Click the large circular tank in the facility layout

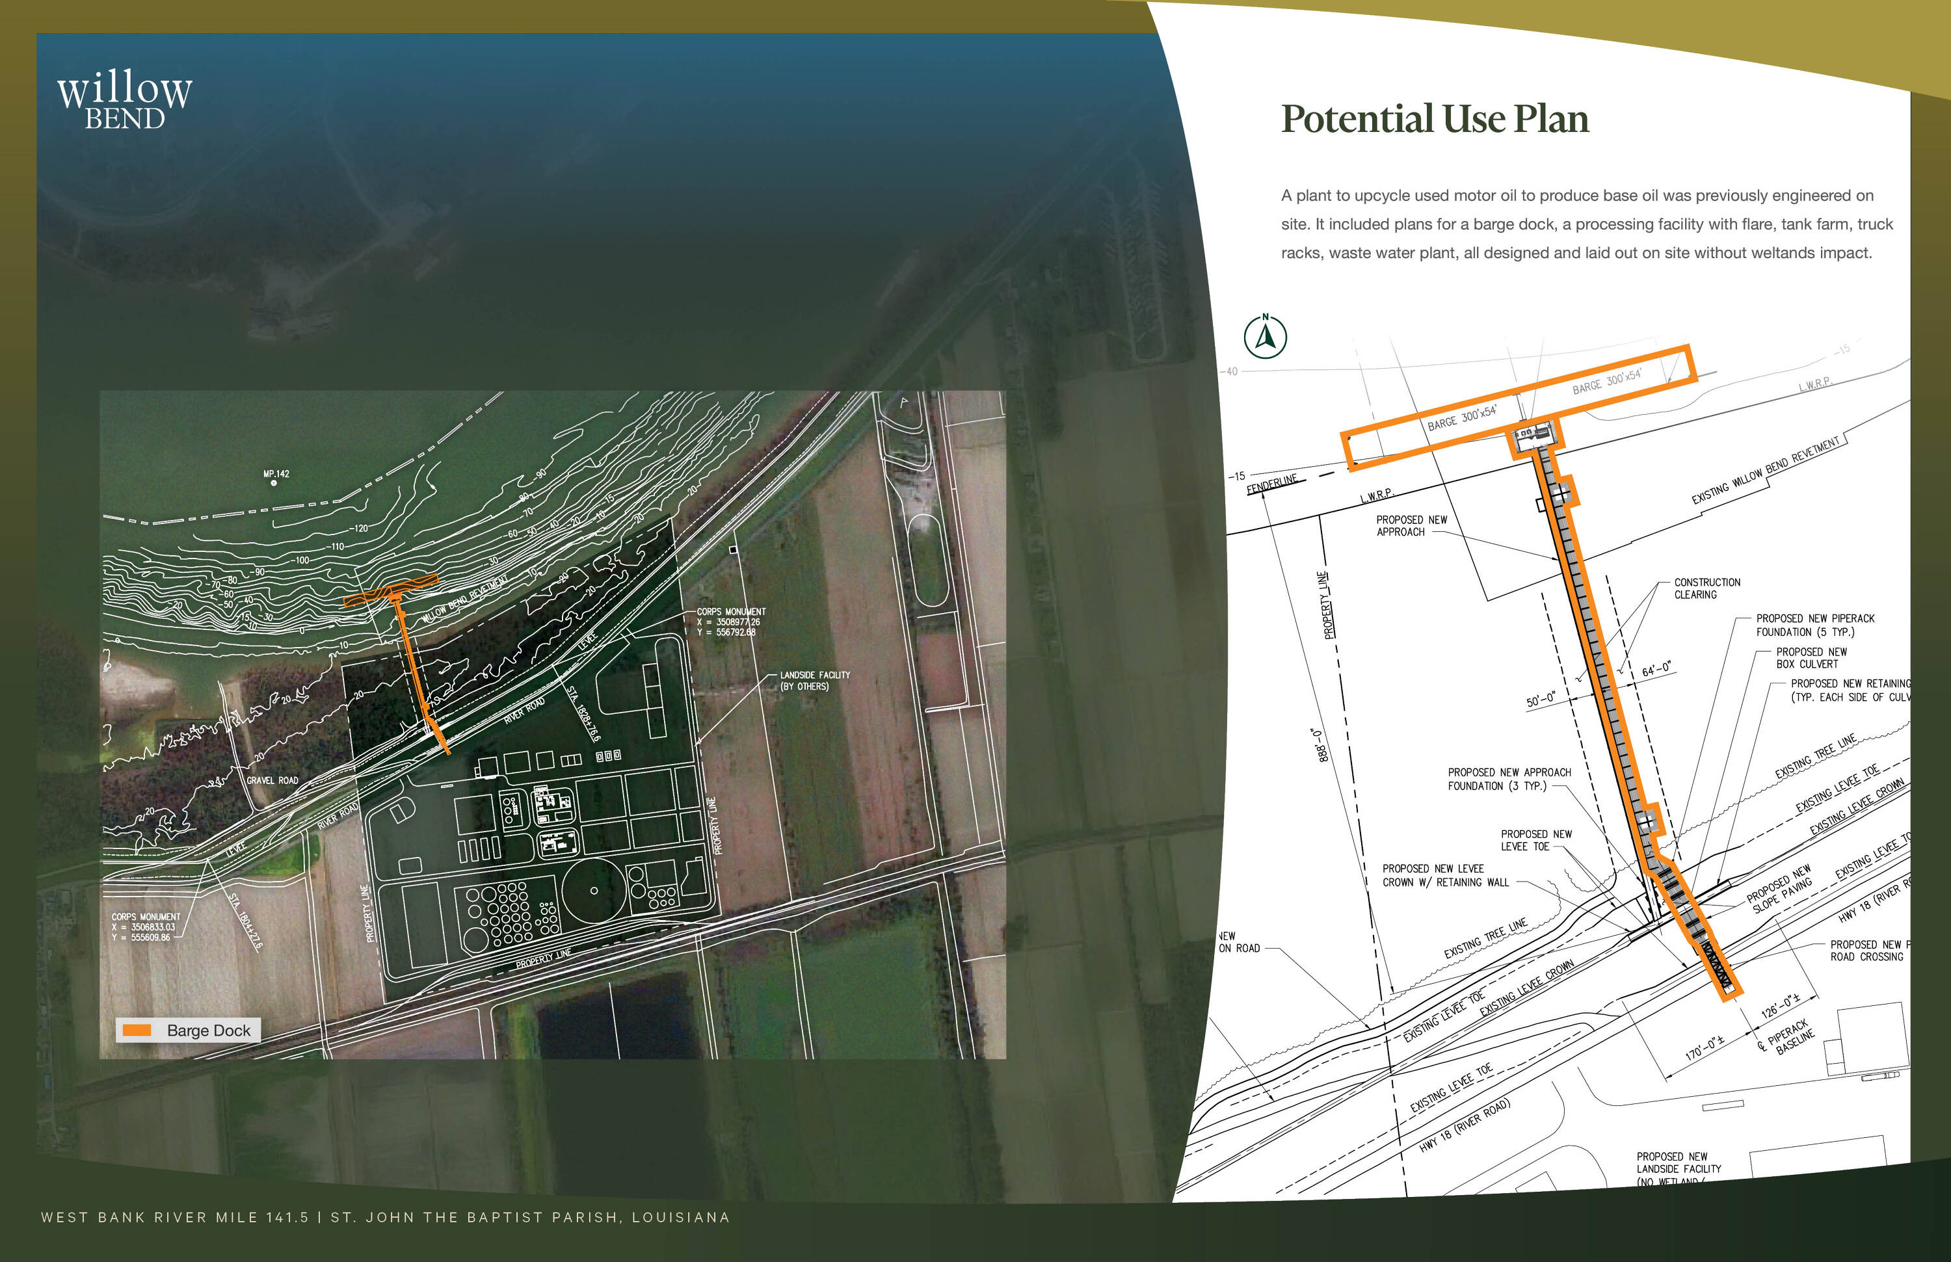[594, 890]
